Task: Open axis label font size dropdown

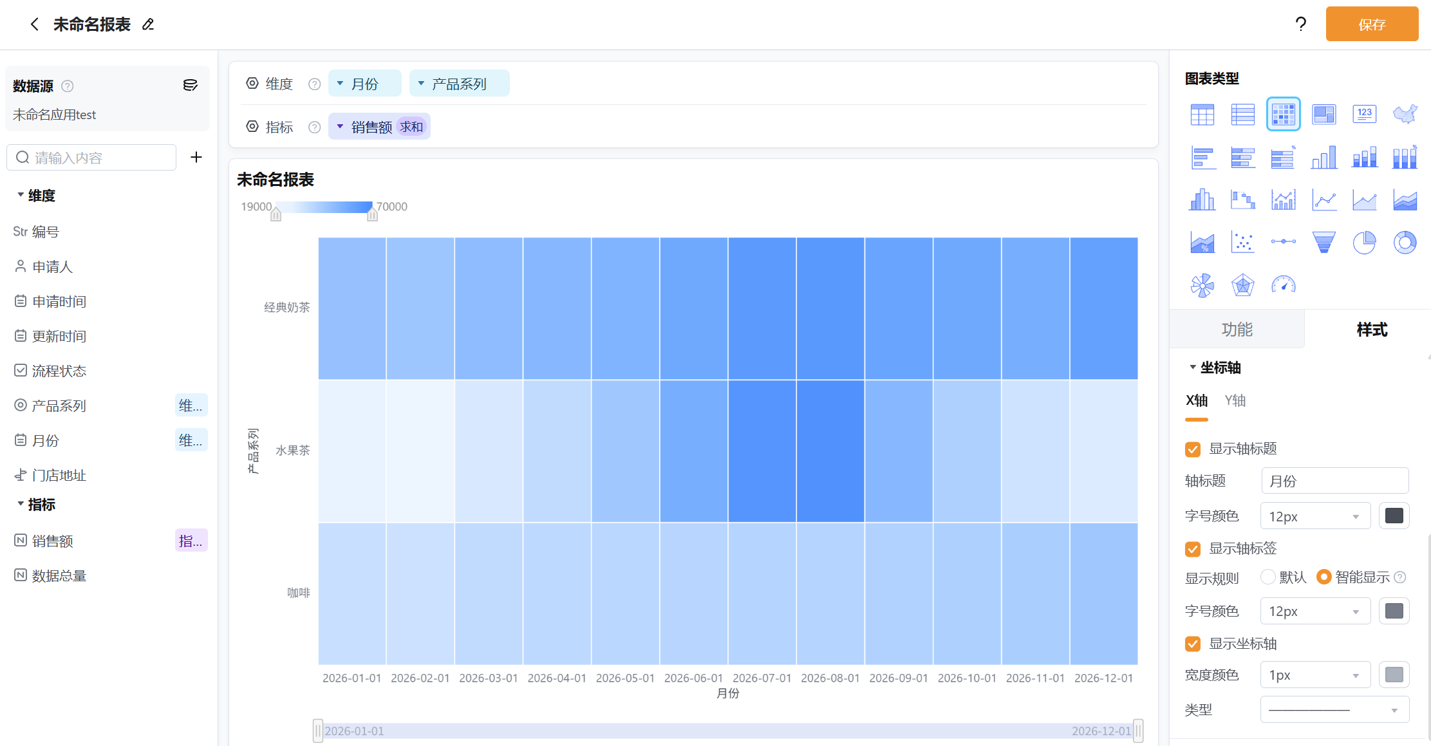Action: click(x=1315, y=611)
